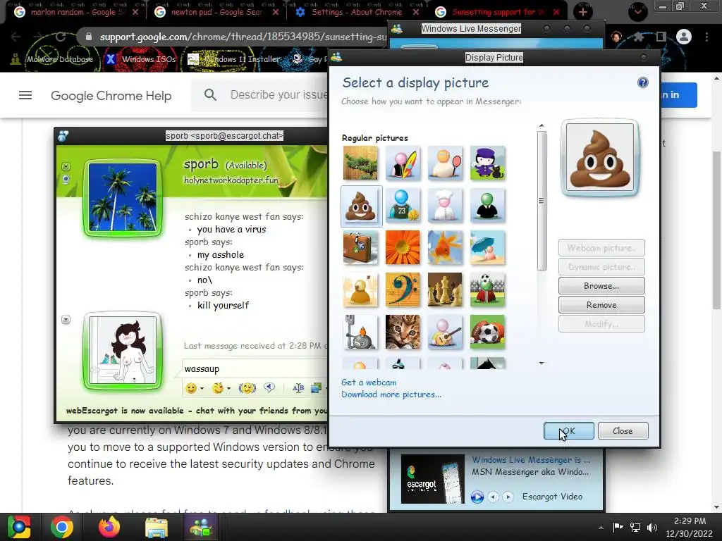Open Chrome three-dot menu

(706, 37)
